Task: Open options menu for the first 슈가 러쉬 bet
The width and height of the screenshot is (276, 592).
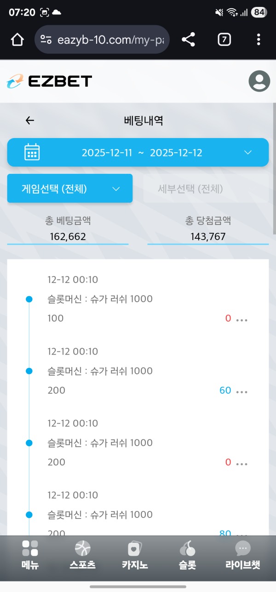Action: [241, 319]
